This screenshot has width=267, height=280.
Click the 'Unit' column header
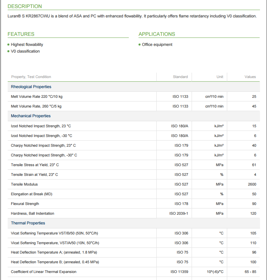point(220,77)
